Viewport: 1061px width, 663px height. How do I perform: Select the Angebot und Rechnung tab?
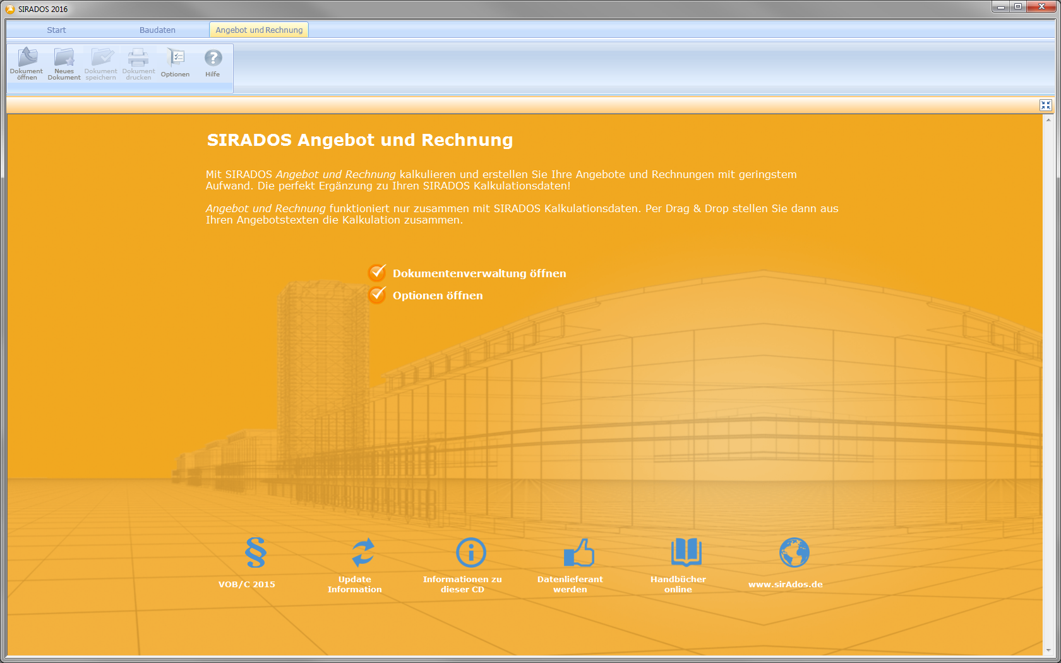point(259,30)
